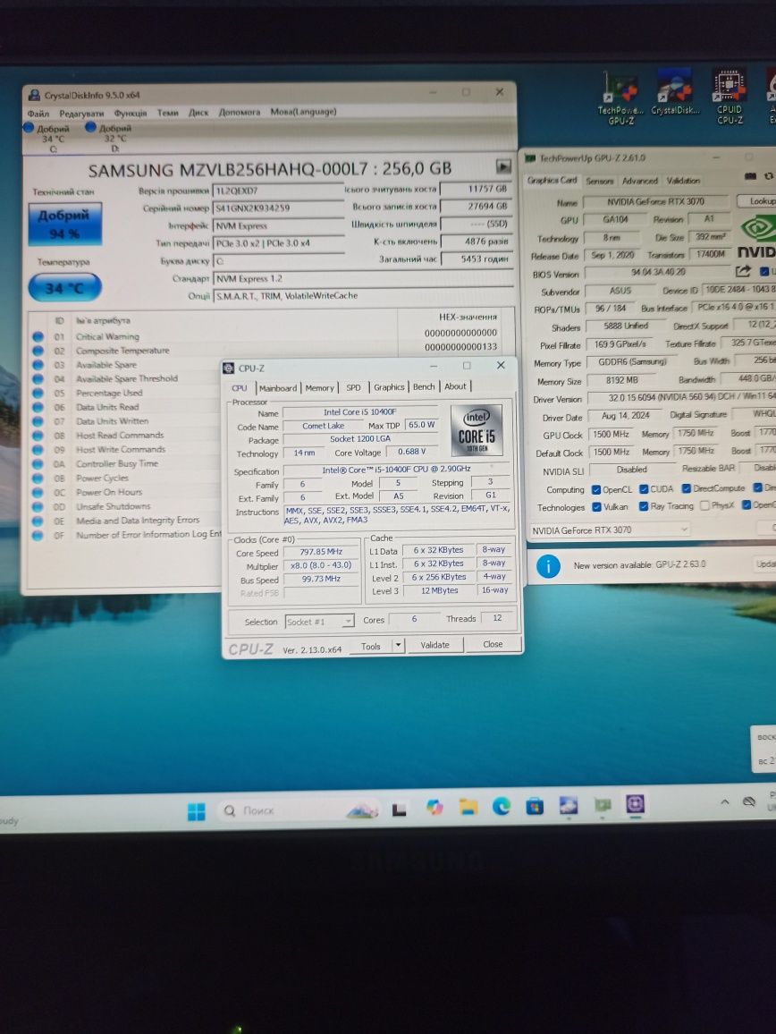Open Microsoft Edge from taskbar
The width and height of the screenshot is (776, 1034).
coord(501,806)
